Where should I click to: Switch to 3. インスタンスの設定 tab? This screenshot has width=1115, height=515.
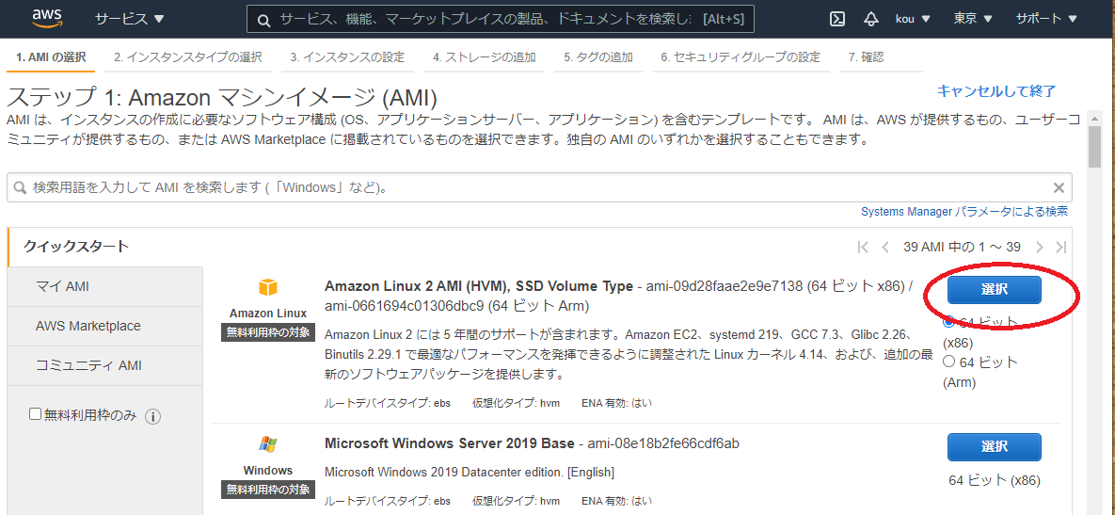347,57
